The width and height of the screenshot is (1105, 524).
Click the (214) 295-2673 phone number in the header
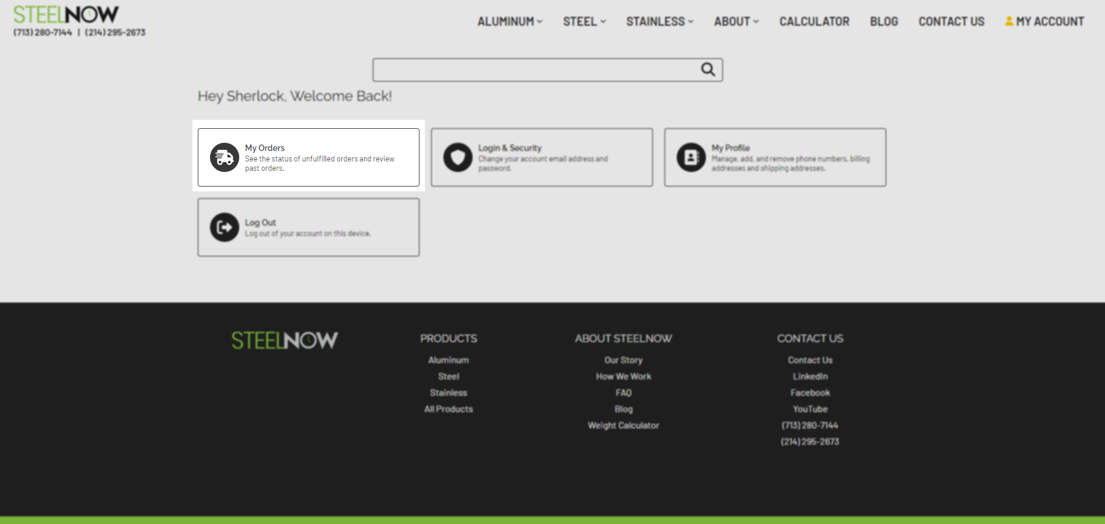[115, 33]
